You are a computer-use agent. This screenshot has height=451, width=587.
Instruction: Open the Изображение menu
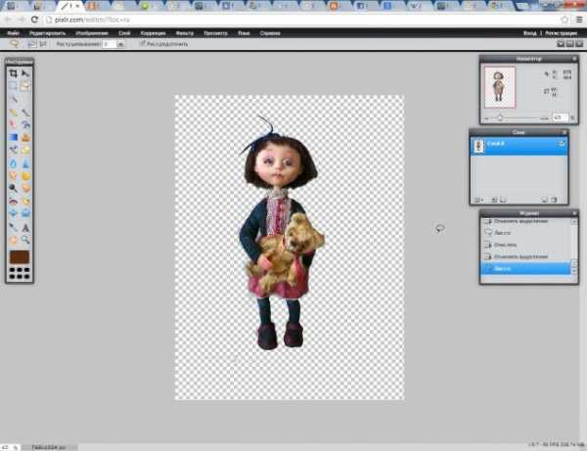(90, 32)
